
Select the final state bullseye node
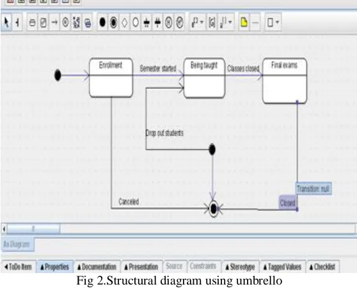(x=213, y=208)
